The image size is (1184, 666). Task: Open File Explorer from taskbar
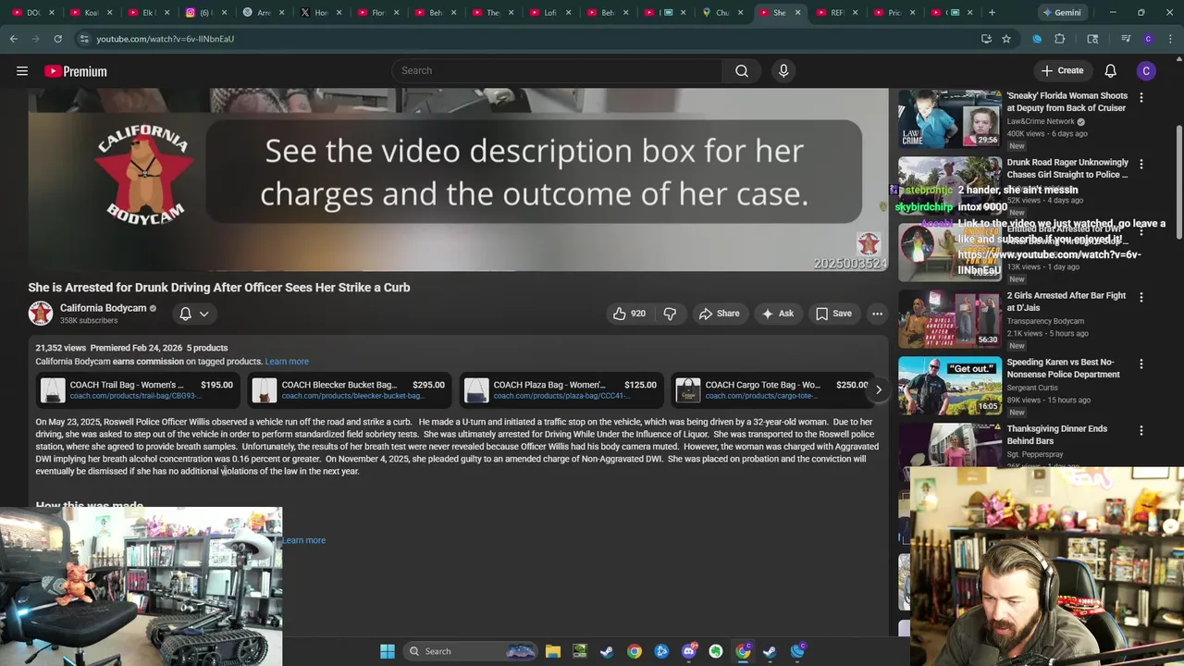coord(552,651)
